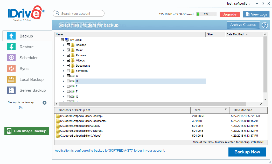This screenshot has height=164, width=272.
Task: Click the Archive Cleanup button
Action: 243,25
